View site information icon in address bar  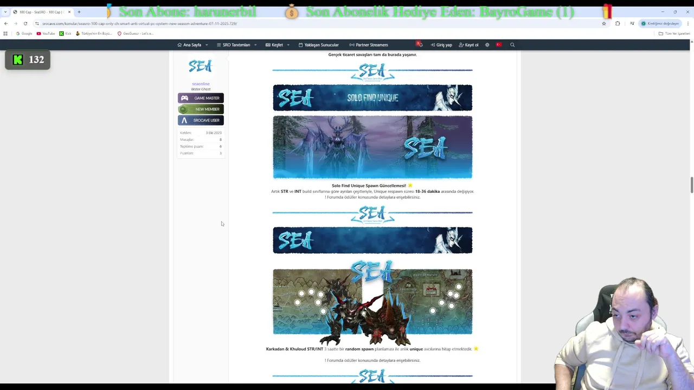(x=37, y=23)
